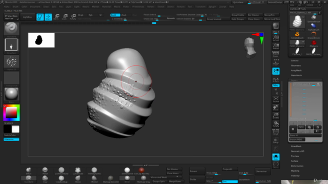Viewport: 328px width, 184px height.
Task: Select the Move brush in bottom shelf
Action: [78, 179]
